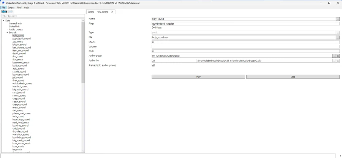This screenshot has width=342, height=158.
Task: Select 'heartdrop_sound' in the tree
Action: click(21, 119)
